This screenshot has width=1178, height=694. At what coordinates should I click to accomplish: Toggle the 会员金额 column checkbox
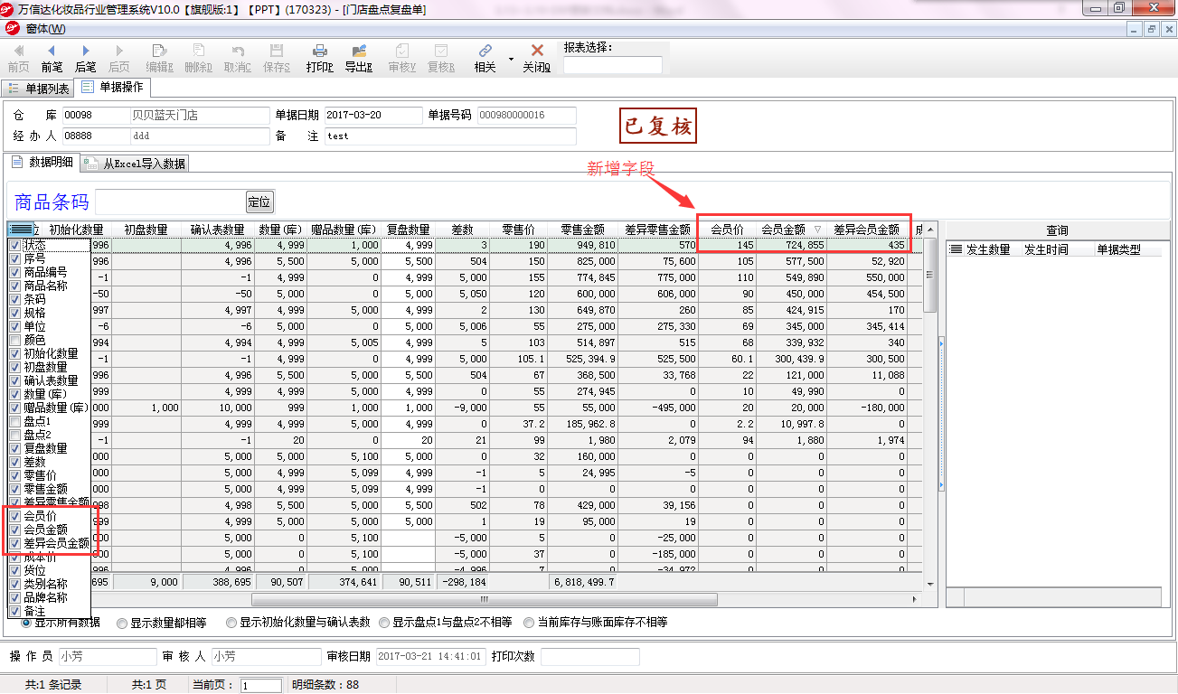[x=14, y=530]
